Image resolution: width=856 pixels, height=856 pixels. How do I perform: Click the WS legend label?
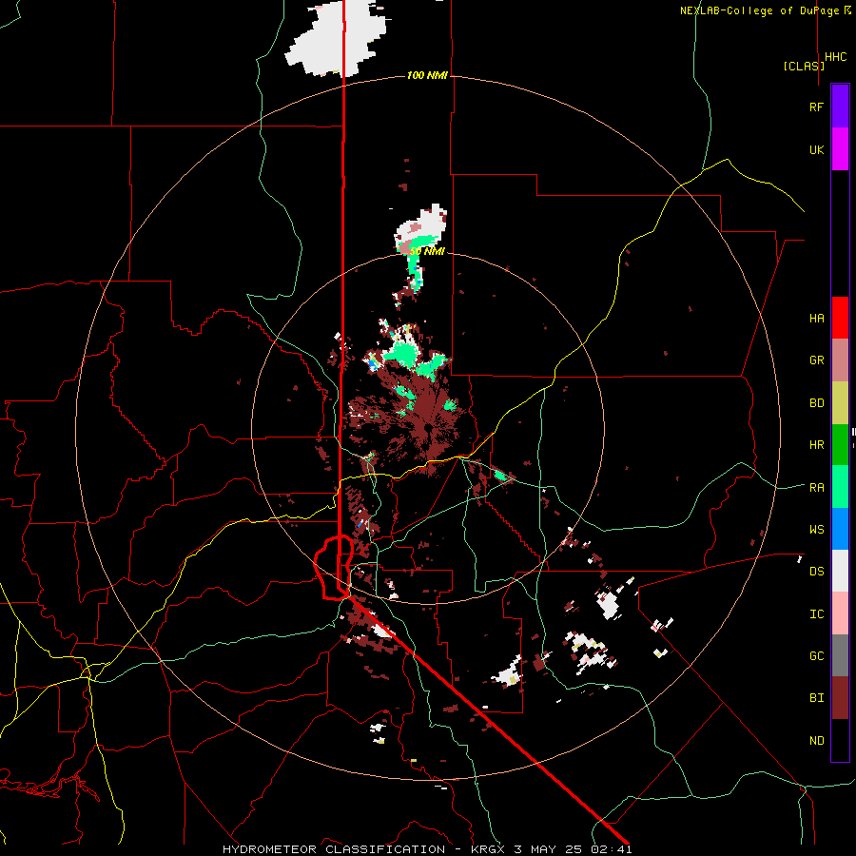816,530
